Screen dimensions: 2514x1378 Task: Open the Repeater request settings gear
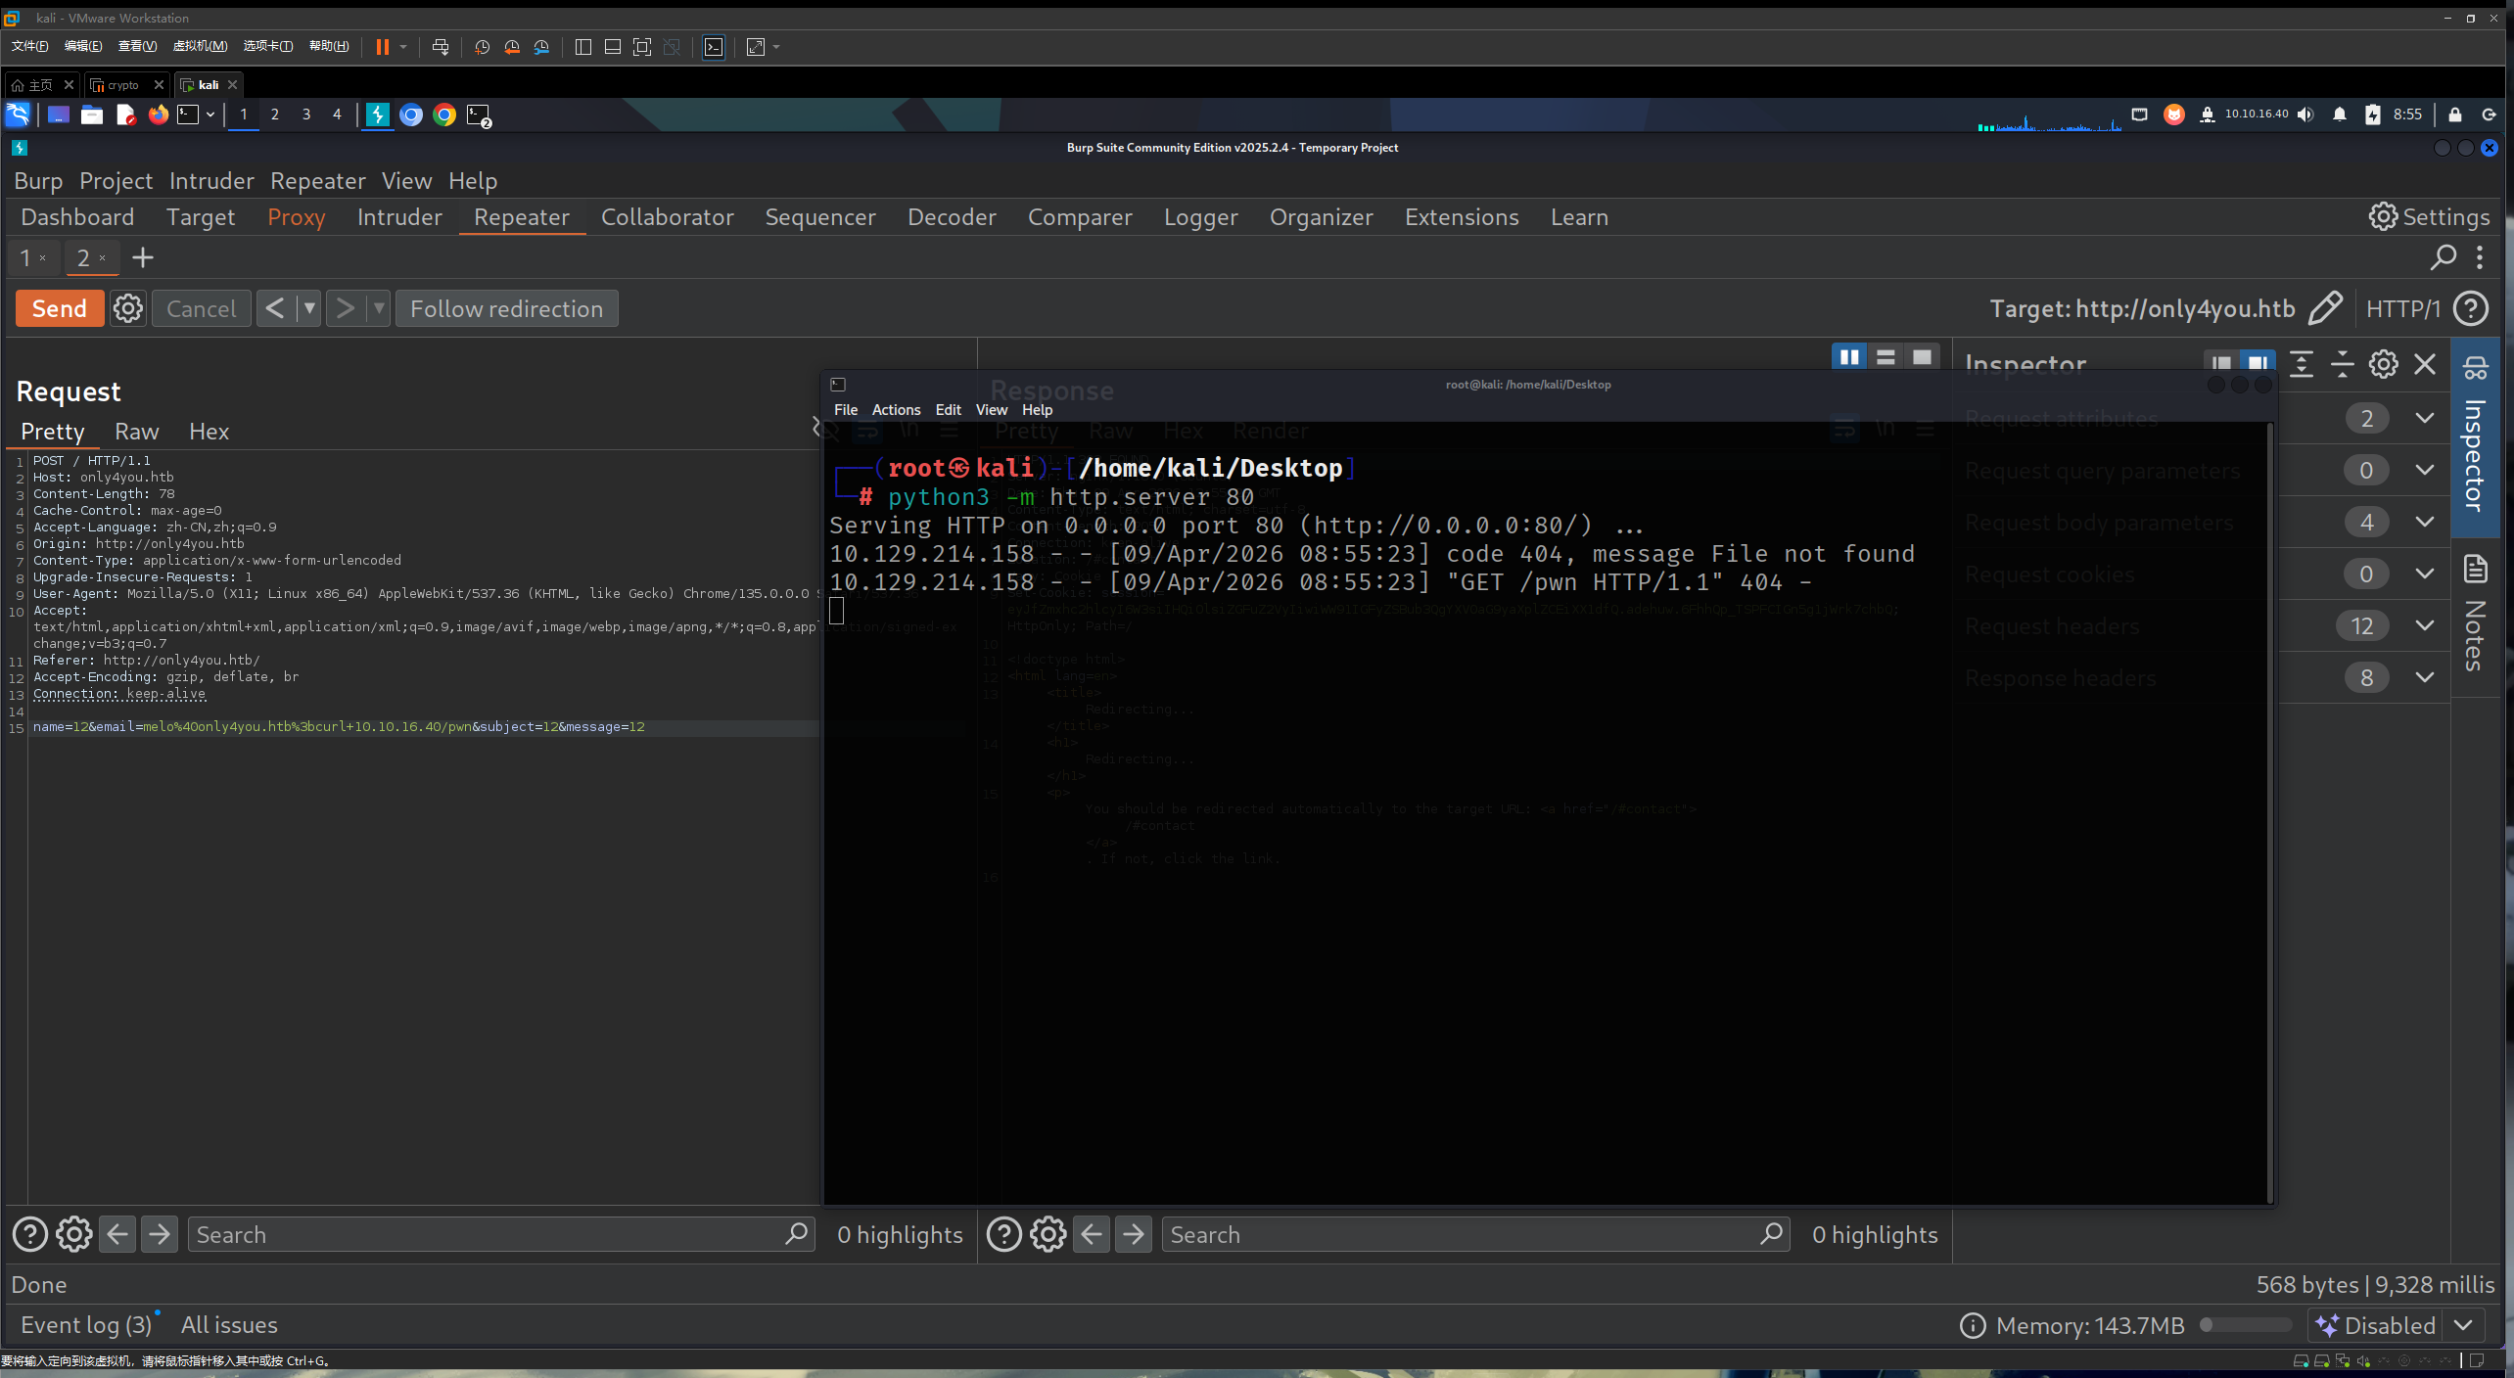pyautogui.click(x=128, y=308)
